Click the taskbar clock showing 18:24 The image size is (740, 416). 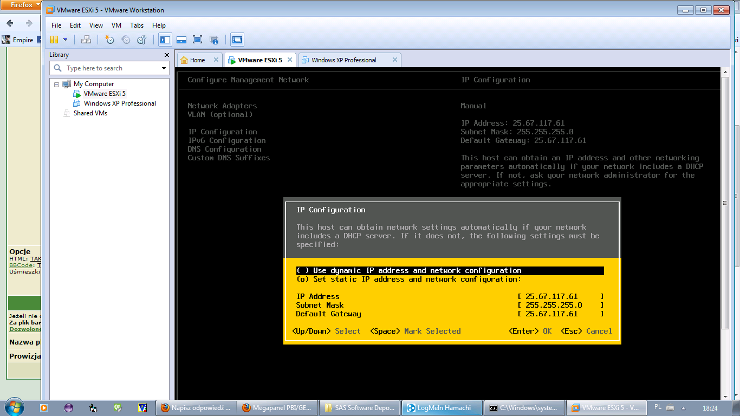(x=710, y=408)
